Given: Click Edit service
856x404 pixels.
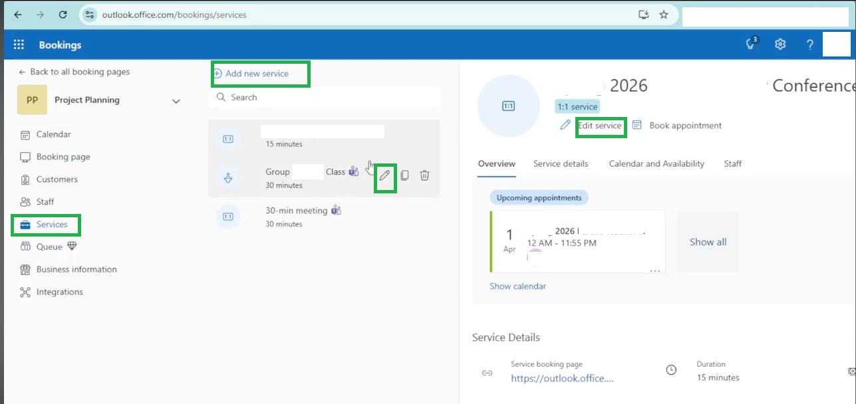Looking at the screenshot, I should (599, 125).
